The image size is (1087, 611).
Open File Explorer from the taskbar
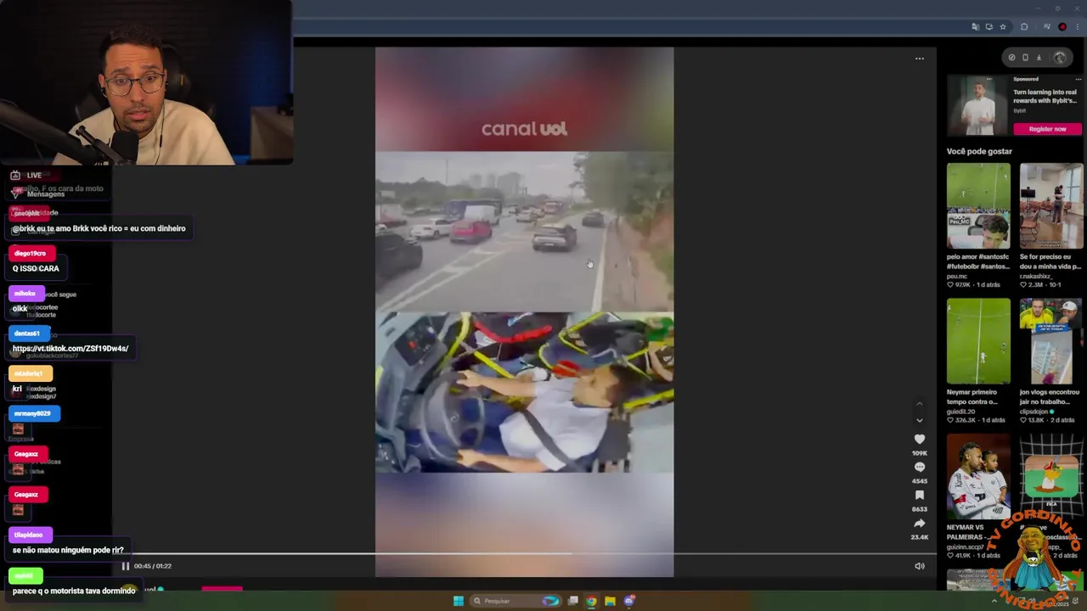pos(610,601)
